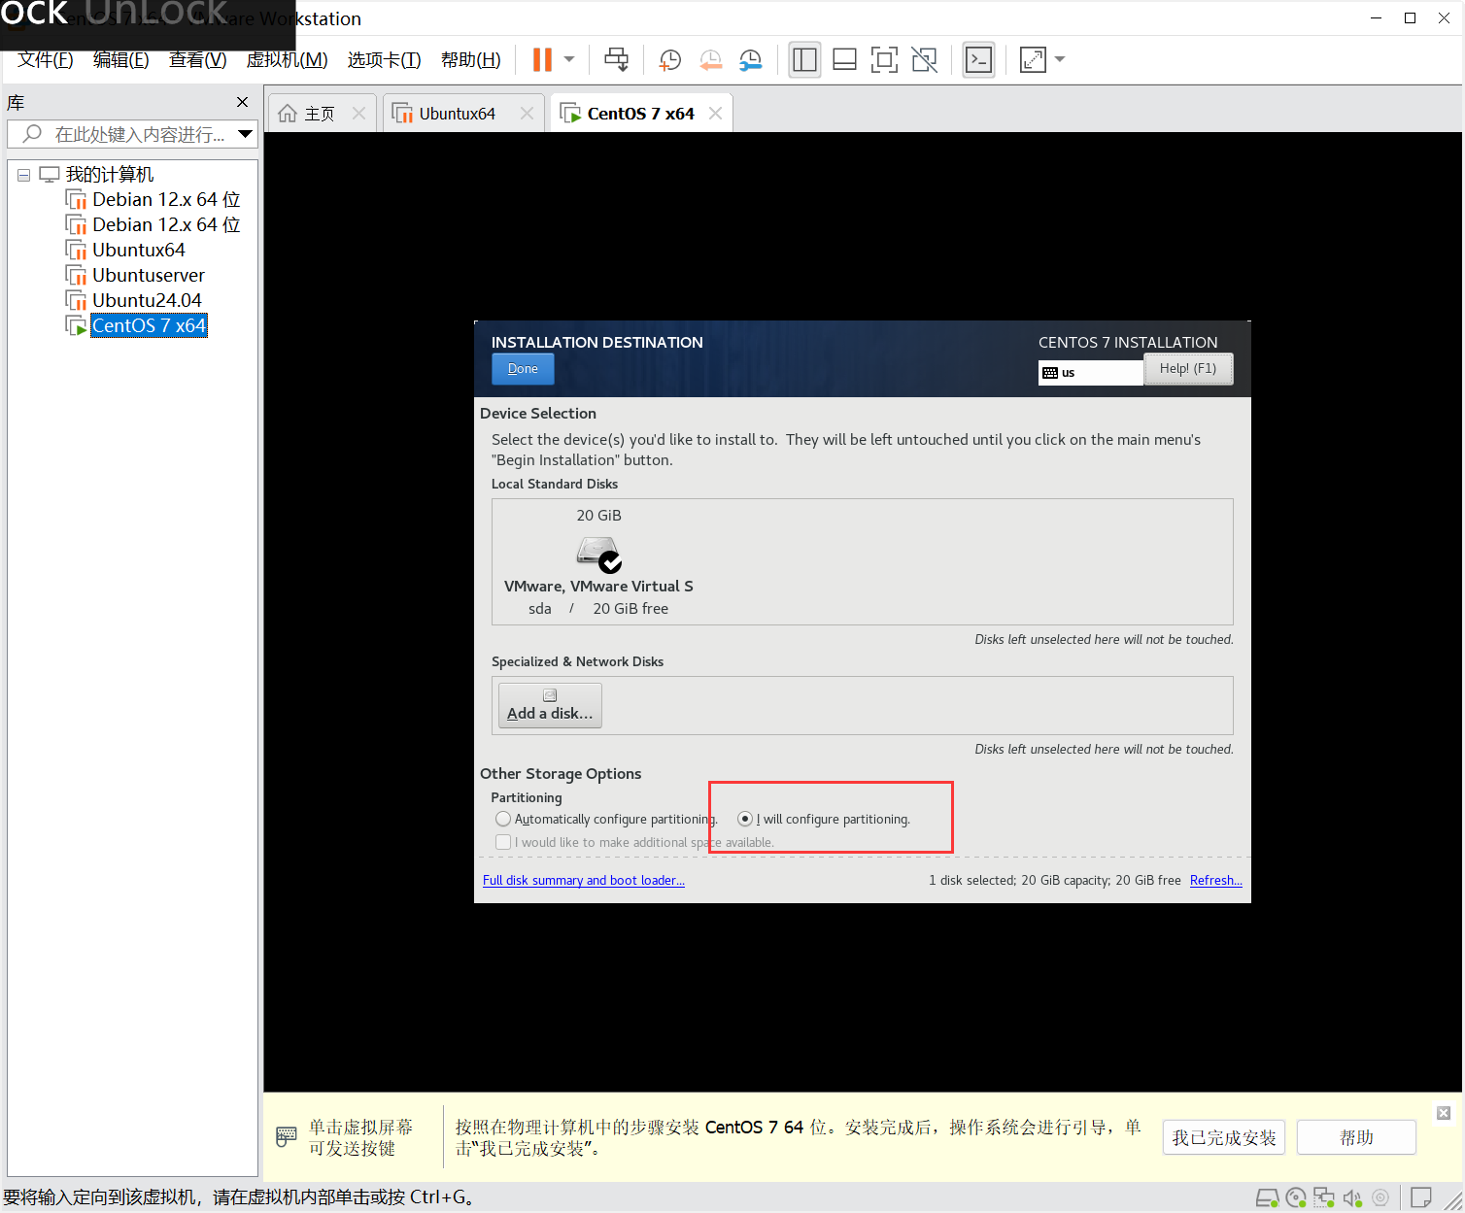
Task: Close the CentOS 7 x64 tab
Action: click(716, 114)
